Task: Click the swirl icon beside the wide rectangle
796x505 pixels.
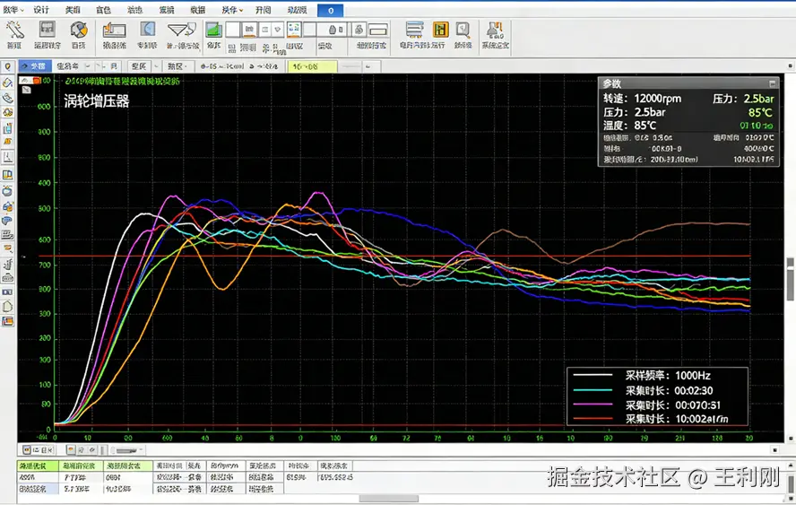Action: [359, 30]
